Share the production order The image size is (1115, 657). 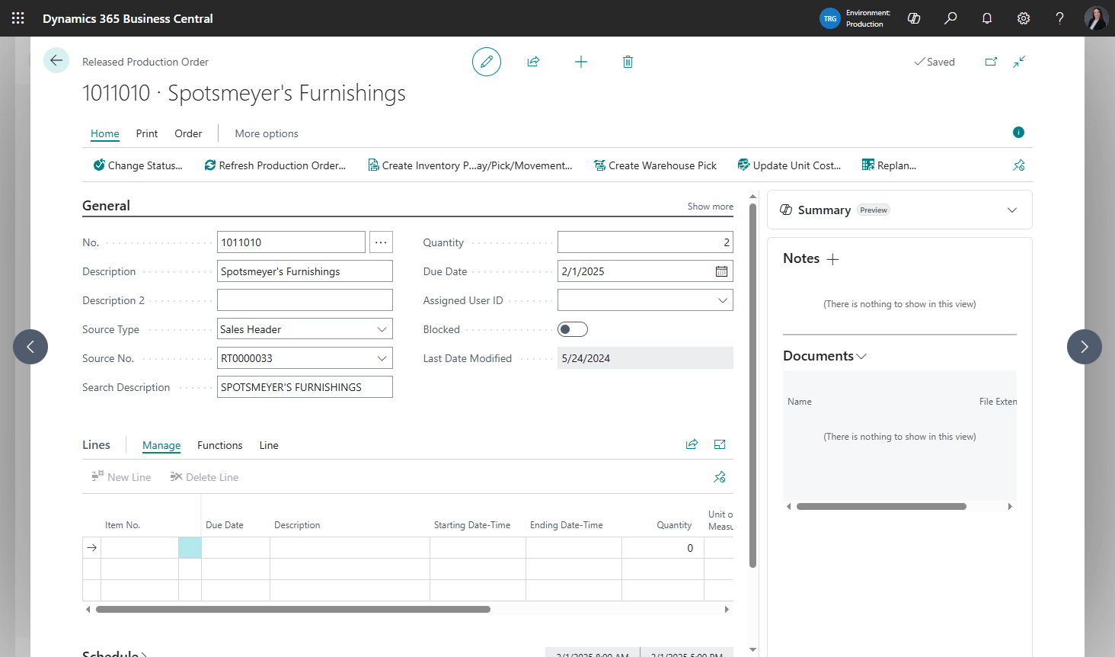point(533,62)
